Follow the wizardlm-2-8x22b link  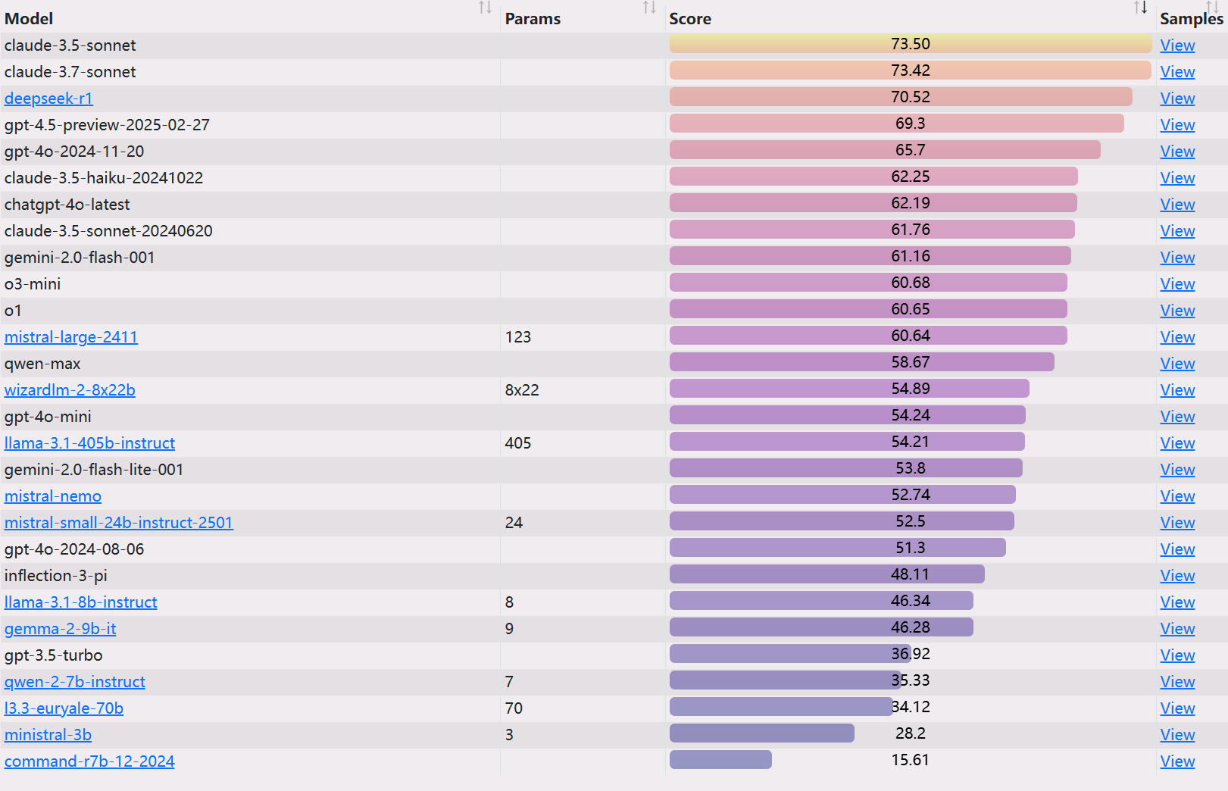pos(70,390)
